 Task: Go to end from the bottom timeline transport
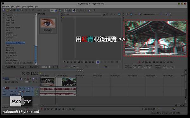point(66,109)
